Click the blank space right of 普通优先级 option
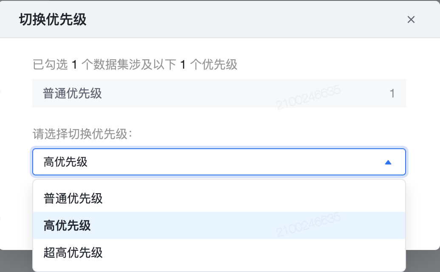 tap(255, 198)
